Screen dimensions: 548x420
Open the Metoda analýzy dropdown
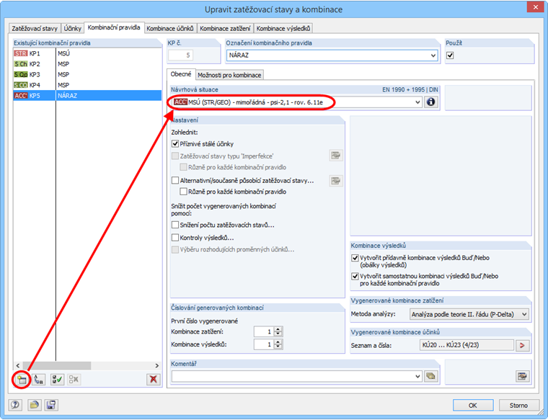coord(524,314)
